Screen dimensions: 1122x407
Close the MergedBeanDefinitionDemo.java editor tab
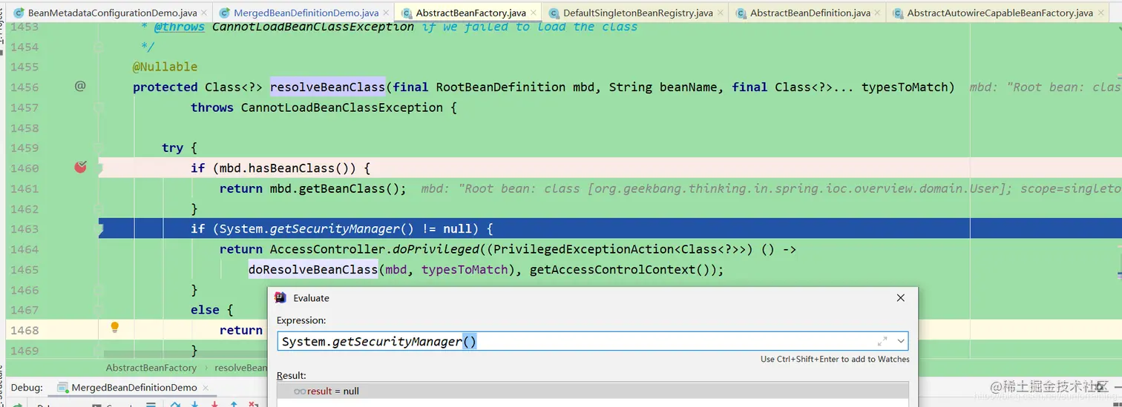(386, 13)
